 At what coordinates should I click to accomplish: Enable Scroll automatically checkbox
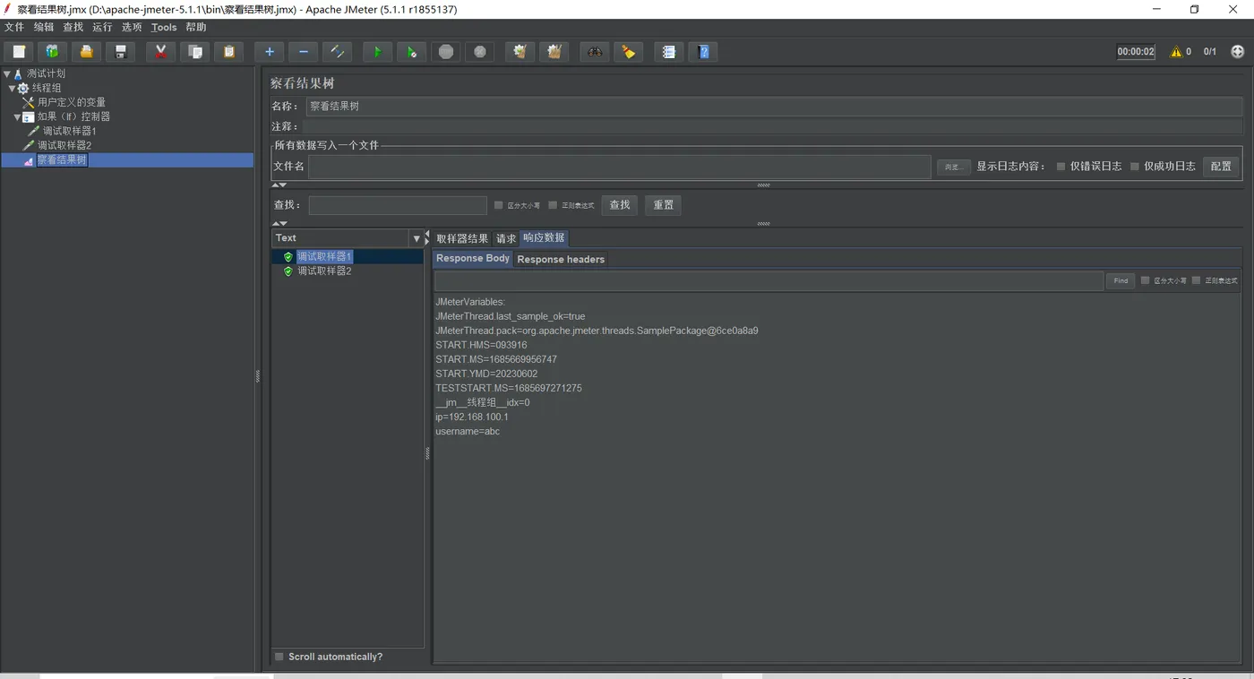pos(279,657)
